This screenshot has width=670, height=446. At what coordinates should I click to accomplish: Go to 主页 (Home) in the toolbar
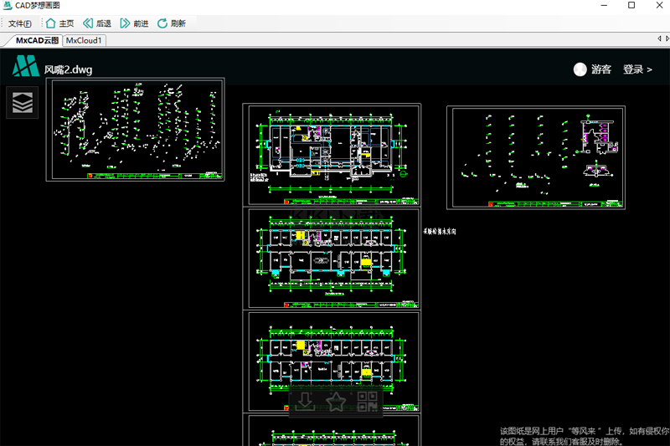[x=59, y=23]
